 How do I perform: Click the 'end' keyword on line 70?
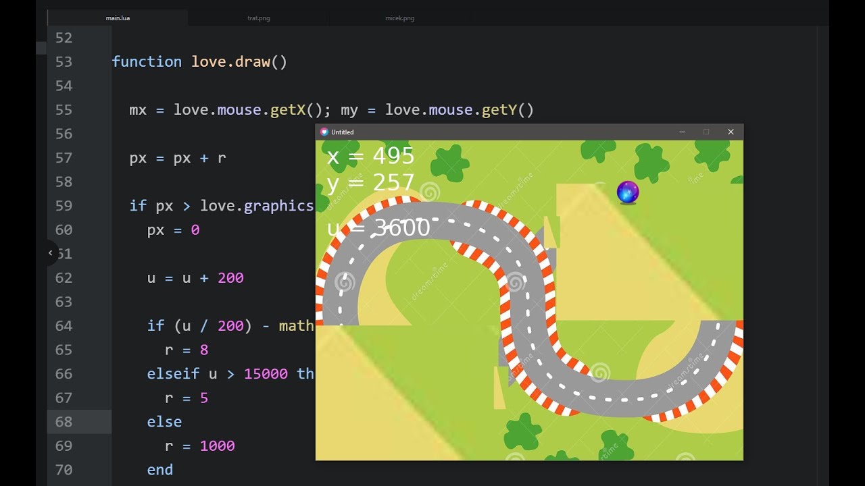coord(160,470)
